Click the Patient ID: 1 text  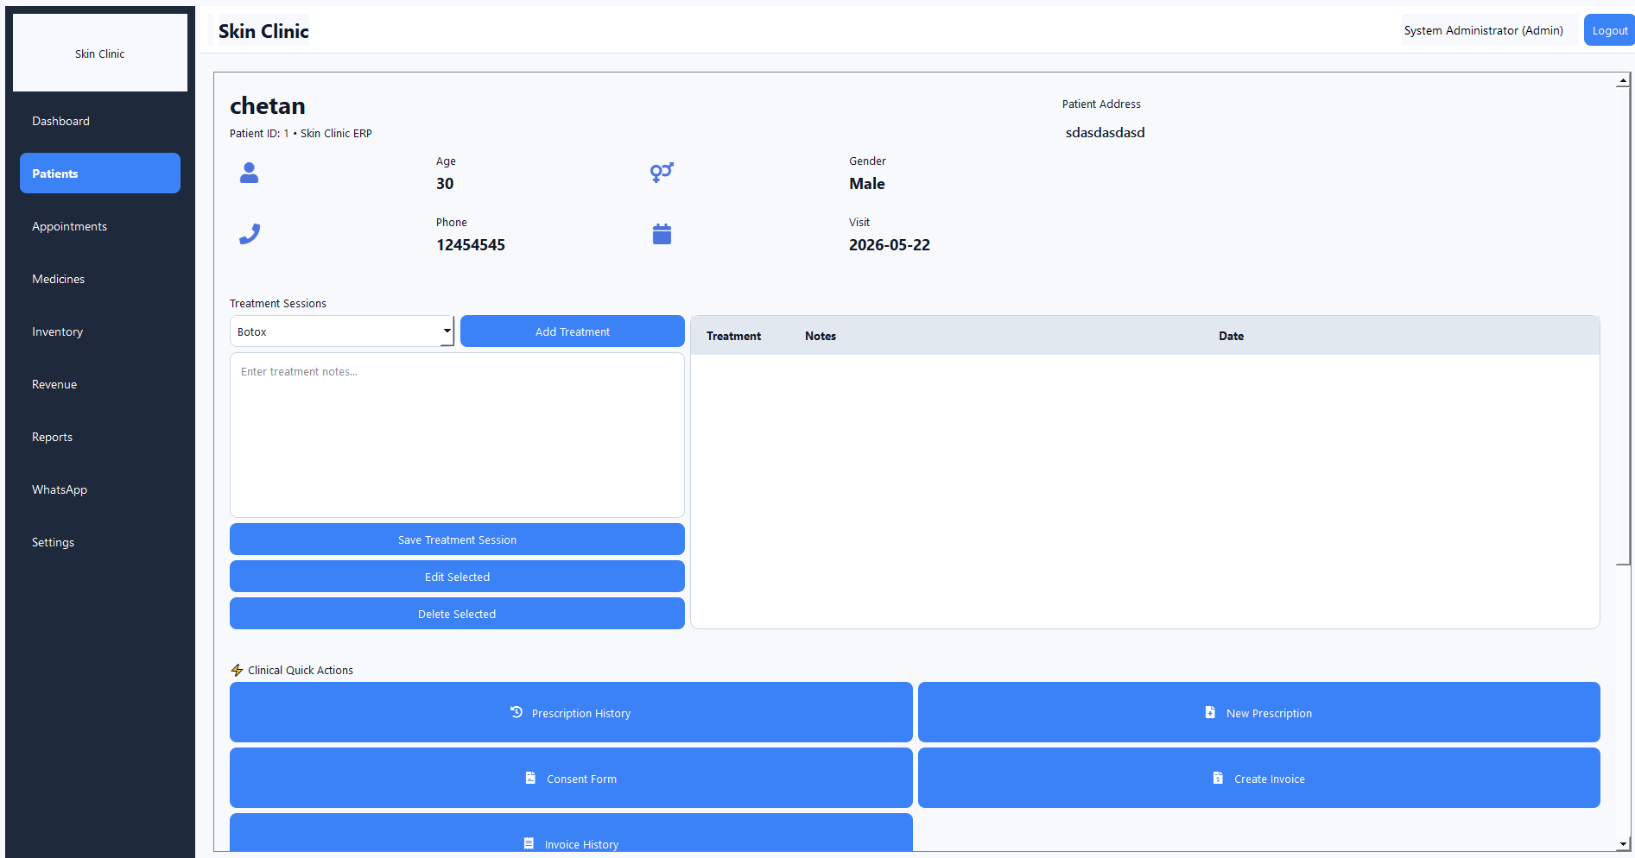pyautogui.click(x=259, y=134)
